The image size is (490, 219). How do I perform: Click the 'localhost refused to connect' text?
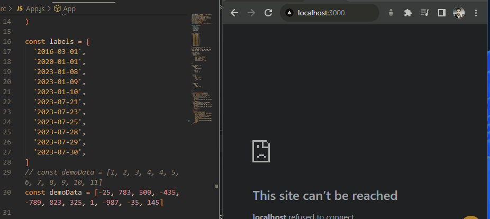point(303,216)
